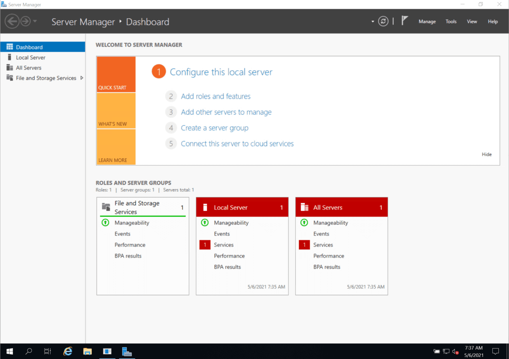Click green Manageability icon in Local Server tile
The image size is (509, 359).
coord(205,223)
